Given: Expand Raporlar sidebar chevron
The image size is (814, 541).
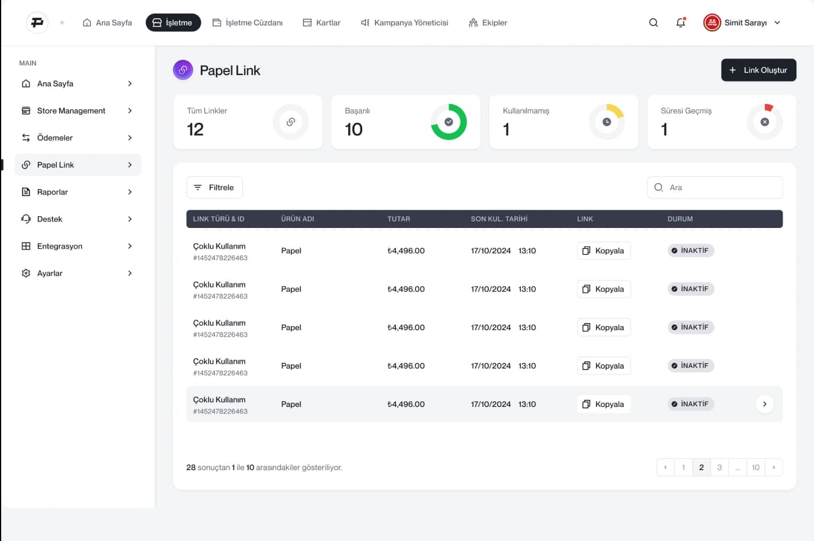Looking at the screenshot, I should tap(130, 192).
